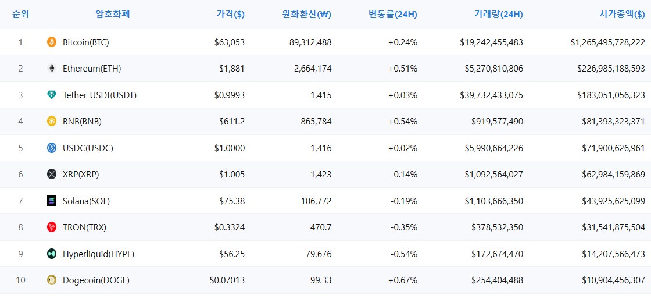
Task: Select won value 89,312,488
Action: click(x=310, y=42)
